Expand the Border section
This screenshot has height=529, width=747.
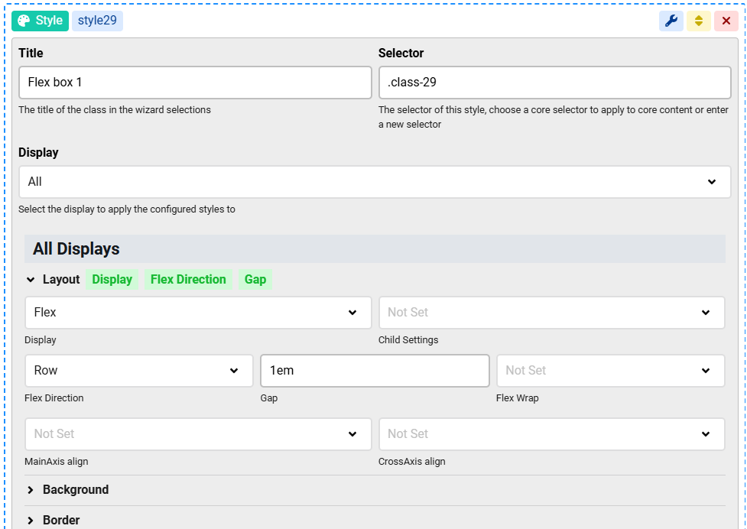pyautogui.click(x=61, y=520)
